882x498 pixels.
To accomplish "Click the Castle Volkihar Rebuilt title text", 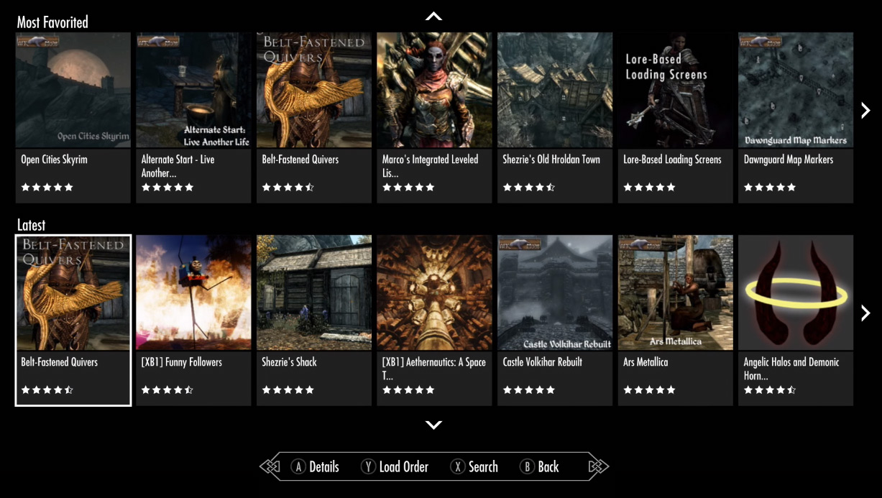I will click(x=543, y=362).
